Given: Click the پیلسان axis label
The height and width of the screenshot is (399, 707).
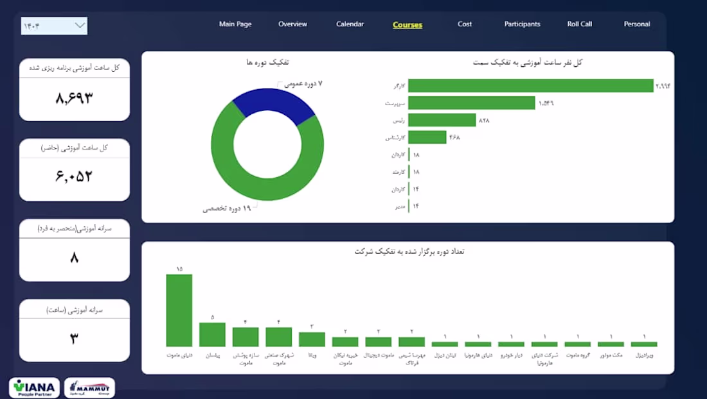Looking at the screenshot, I should [212, 355].
